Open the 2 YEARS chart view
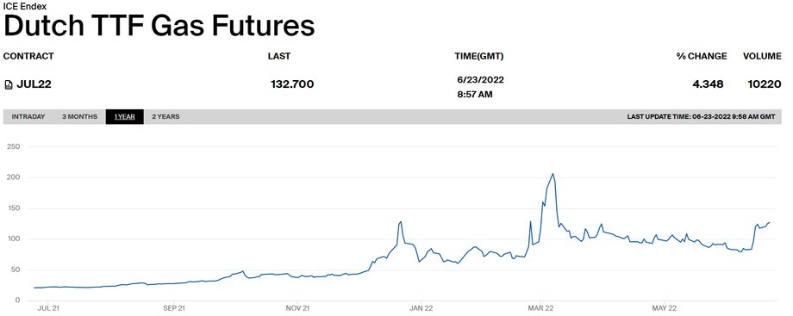Viewport: 793px width, 316px height. [x=165, y=117]
